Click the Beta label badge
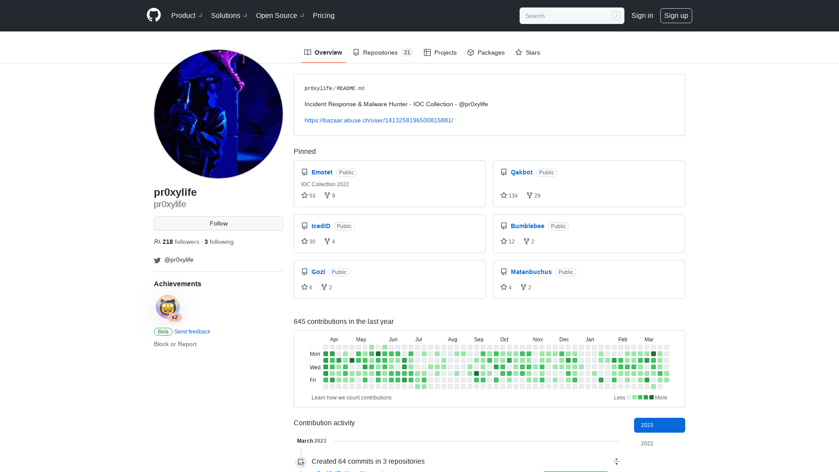Image resolution: width=839 pixels, height=472 pixels. tap(163, 332)
